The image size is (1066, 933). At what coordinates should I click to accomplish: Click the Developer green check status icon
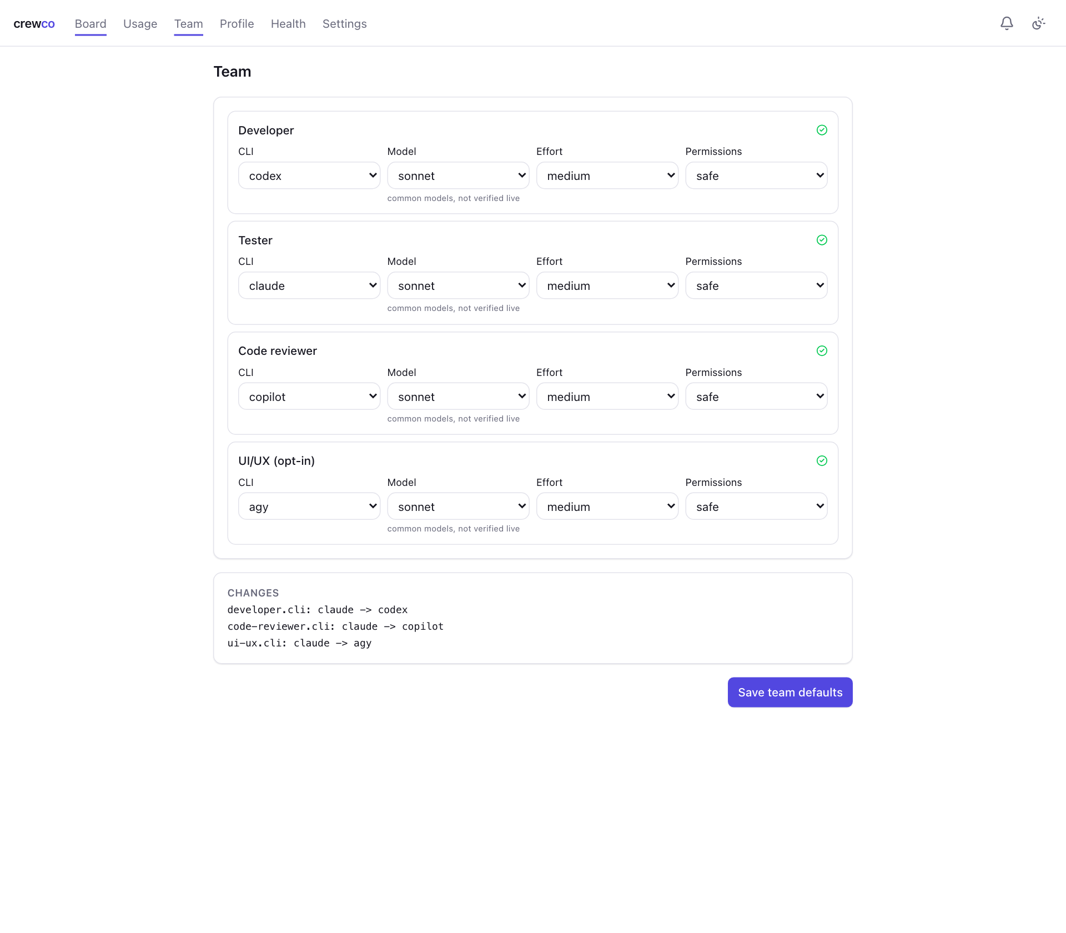pos(822,130)
